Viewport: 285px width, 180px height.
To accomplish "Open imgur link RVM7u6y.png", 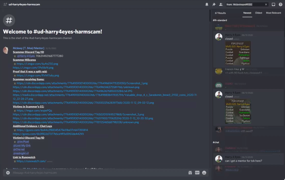I will click(x=38, y=75).
